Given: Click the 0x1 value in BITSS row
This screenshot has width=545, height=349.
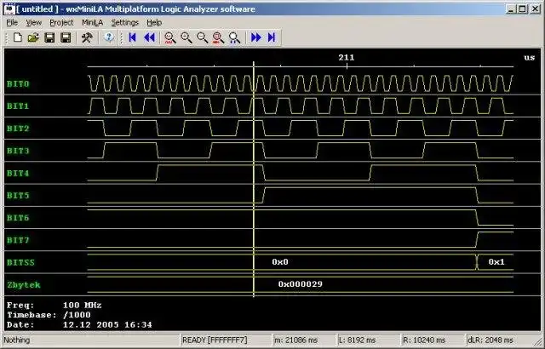Looking at the screenshot, I should pos(496,262).
